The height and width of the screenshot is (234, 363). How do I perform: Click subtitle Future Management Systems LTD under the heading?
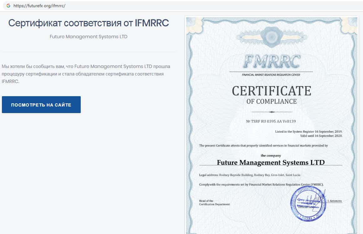click(89, 37)
